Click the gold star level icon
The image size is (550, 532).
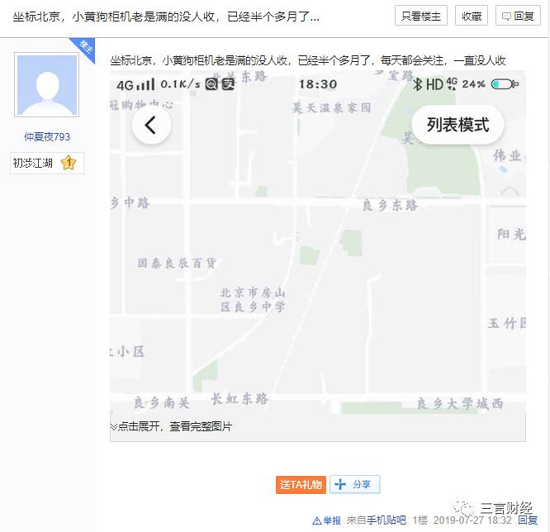[x=69, y=163]
